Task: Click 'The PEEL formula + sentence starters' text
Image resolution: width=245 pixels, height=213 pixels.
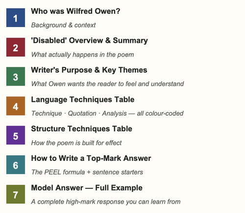Action: click(87, 172)
